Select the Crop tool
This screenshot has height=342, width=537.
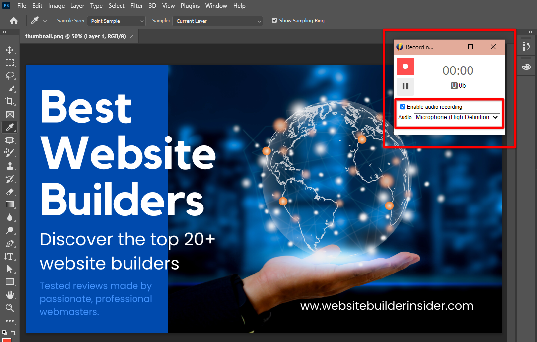[10, 101]
